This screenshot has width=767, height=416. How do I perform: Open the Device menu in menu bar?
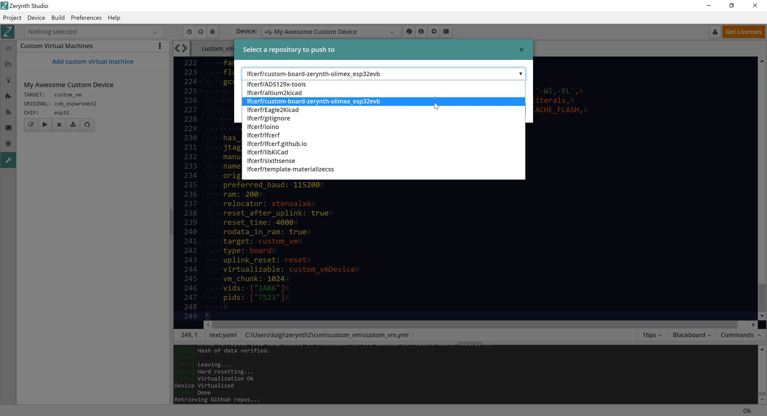pyautogui.click(x=36, y=17)
